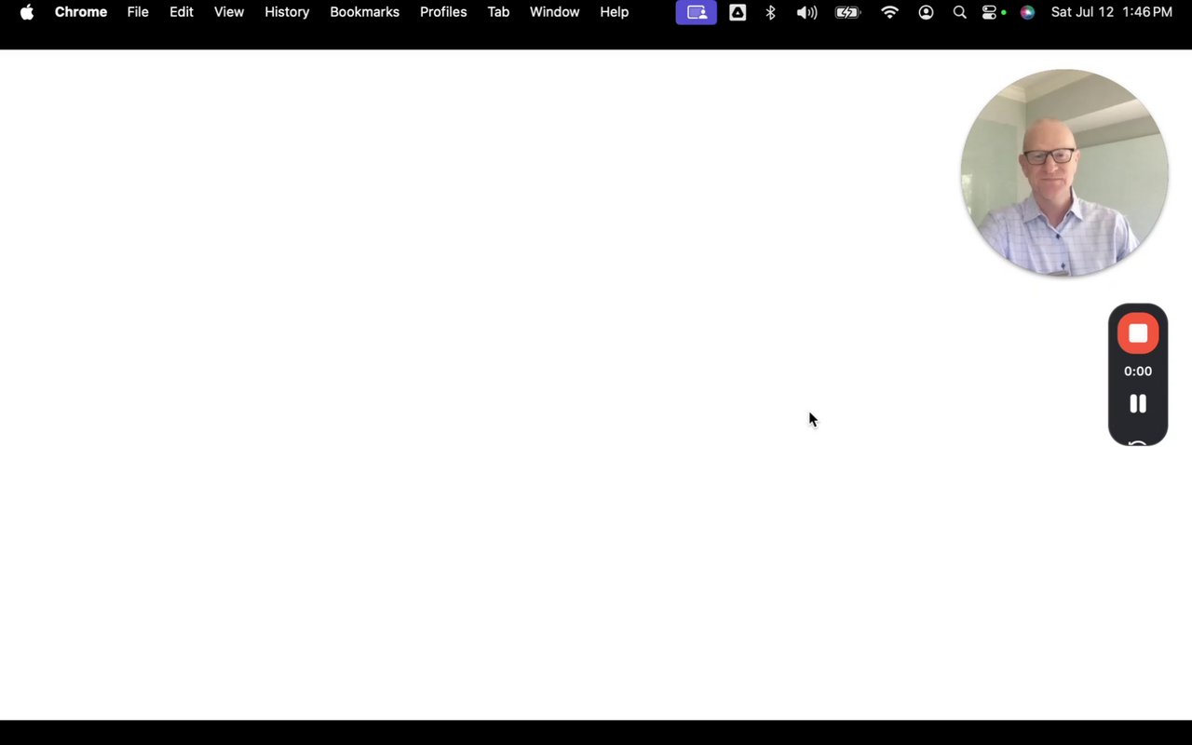This screenshot has height=745, width=1192.
Task: Stop the screen recording
Action: (x=1138, y=333)
